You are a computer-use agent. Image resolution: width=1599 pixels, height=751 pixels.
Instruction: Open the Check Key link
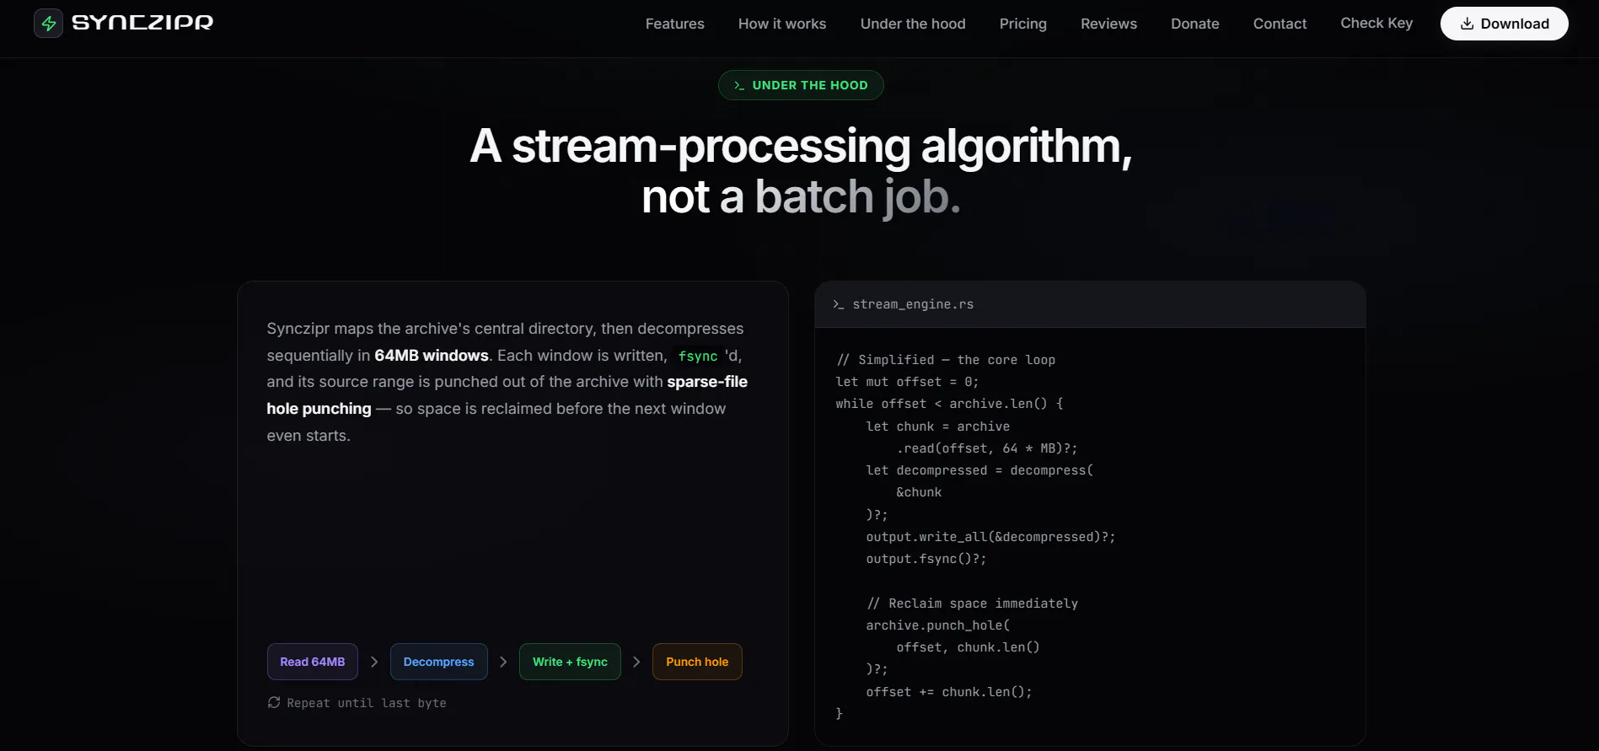coord(1376,23)
